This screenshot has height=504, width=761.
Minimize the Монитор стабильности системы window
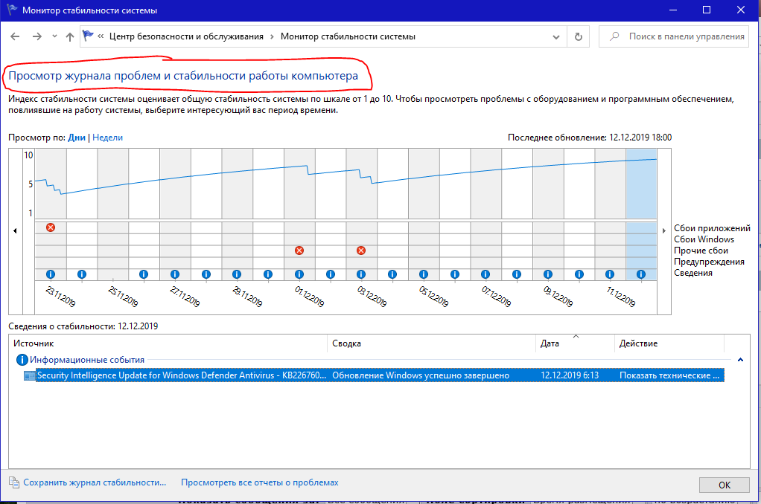(x=673, y=10)
